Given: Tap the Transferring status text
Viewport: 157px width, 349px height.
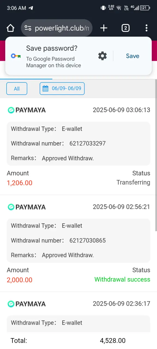Looking at the screenshot, I should coord(133,182).
